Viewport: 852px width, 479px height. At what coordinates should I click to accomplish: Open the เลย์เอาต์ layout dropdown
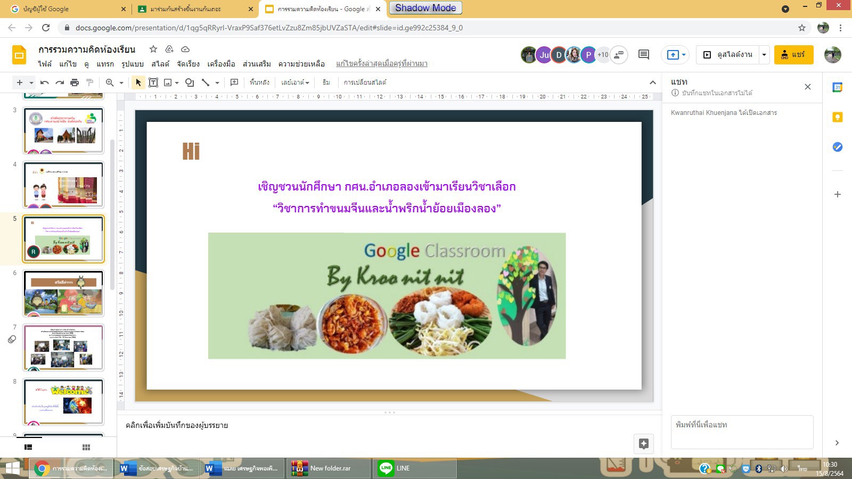(295, 82)
